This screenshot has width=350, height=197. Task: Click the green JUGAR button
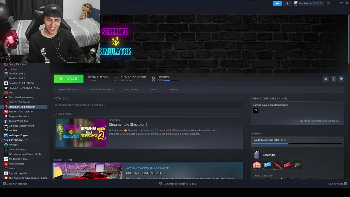68,79
